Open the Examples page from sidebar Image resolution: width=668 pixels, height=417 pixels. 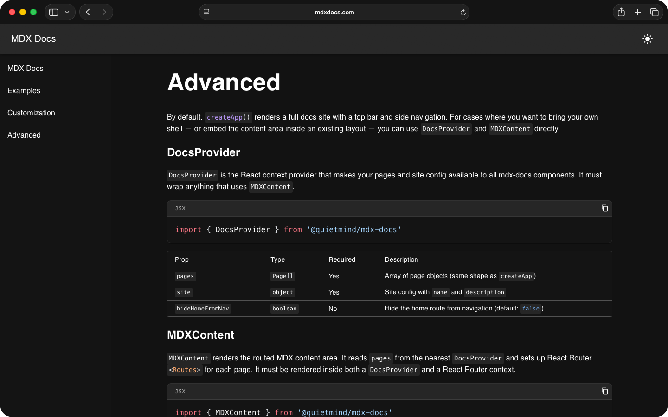[23, 90]
